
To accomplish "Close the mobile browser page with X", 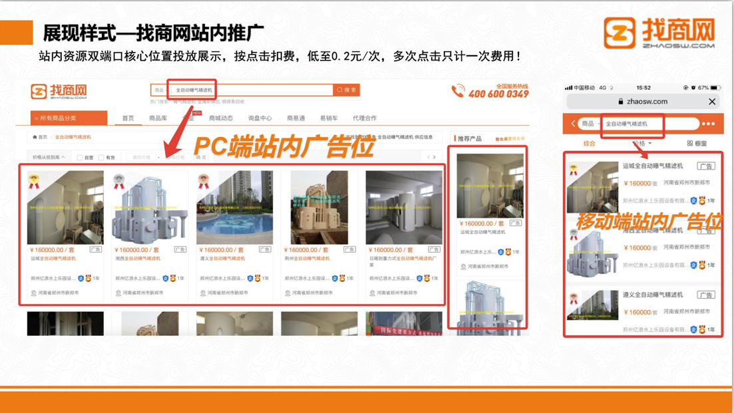I will pyautogui.click(x=712, y=102).
